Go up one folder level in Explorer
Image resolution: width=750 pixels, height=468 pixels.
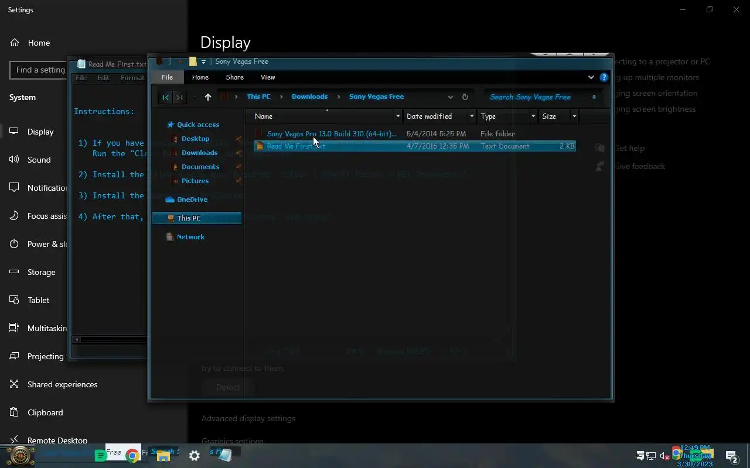[x=207, y=97]
